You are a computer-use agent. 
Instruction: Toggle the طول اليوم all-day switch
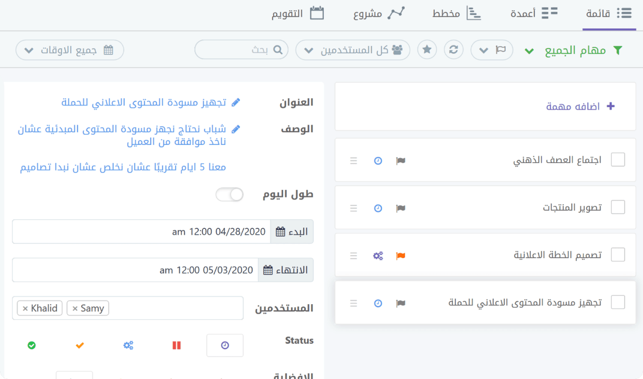(230, 195)
